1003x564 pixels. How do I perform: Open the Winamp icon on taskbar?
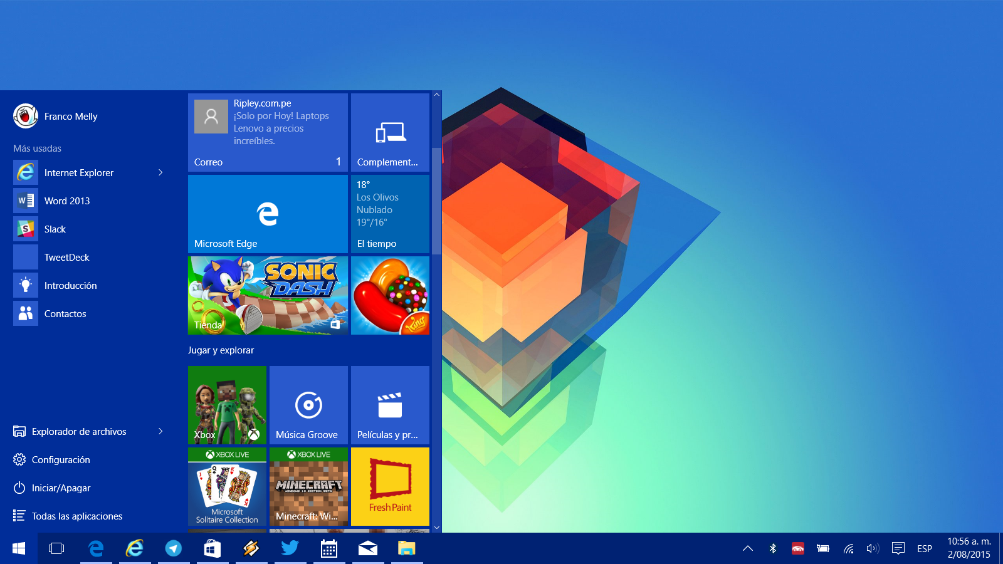pos(251,548)
